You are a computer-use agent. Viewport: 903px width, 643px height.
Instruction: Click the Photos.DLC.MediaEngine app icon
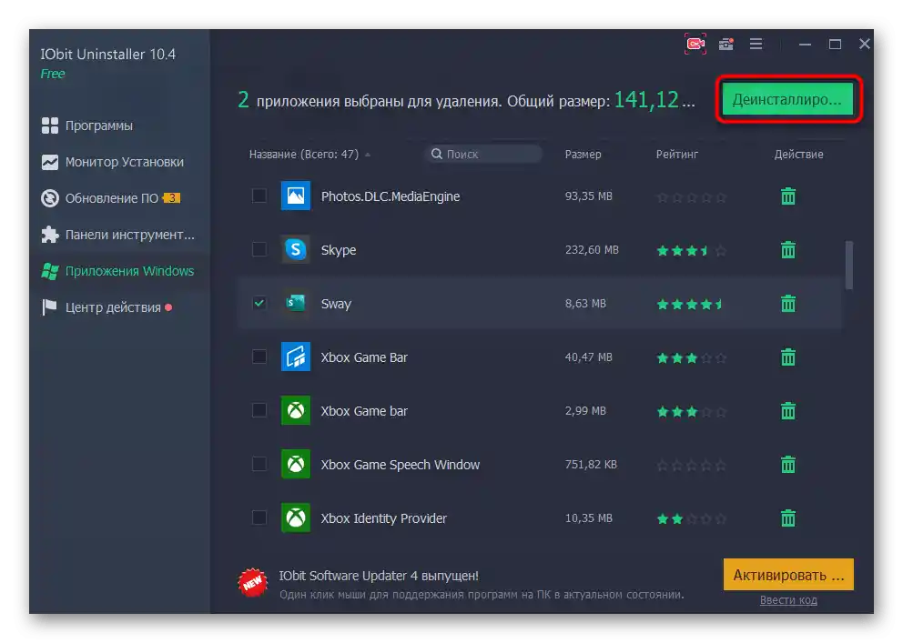[296, 196]
